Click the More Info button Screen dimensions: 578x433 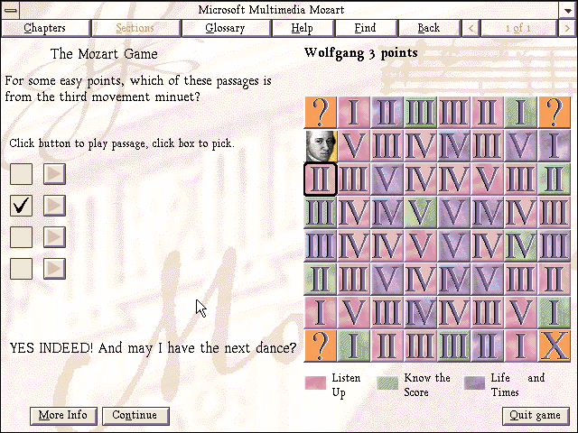63,415
